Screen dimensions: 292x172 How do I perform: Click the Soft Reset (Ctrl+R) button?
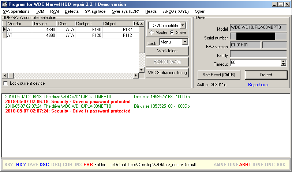(219, 75)
